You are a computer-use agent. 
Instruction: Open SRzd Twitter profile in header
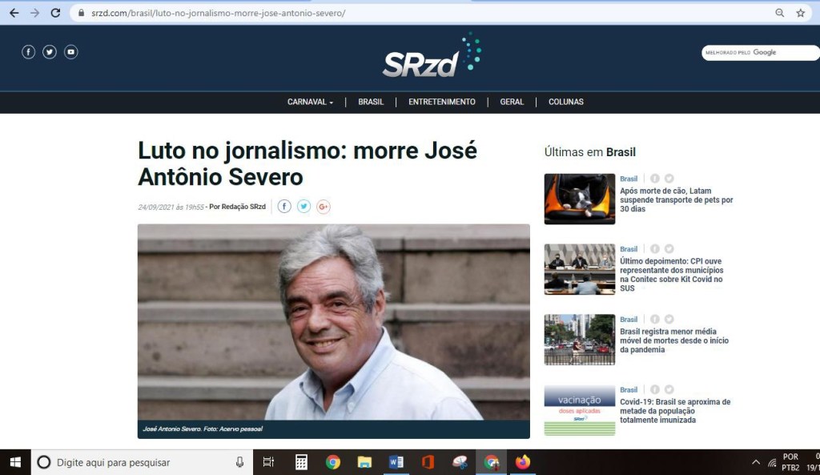tap(50, 52)
